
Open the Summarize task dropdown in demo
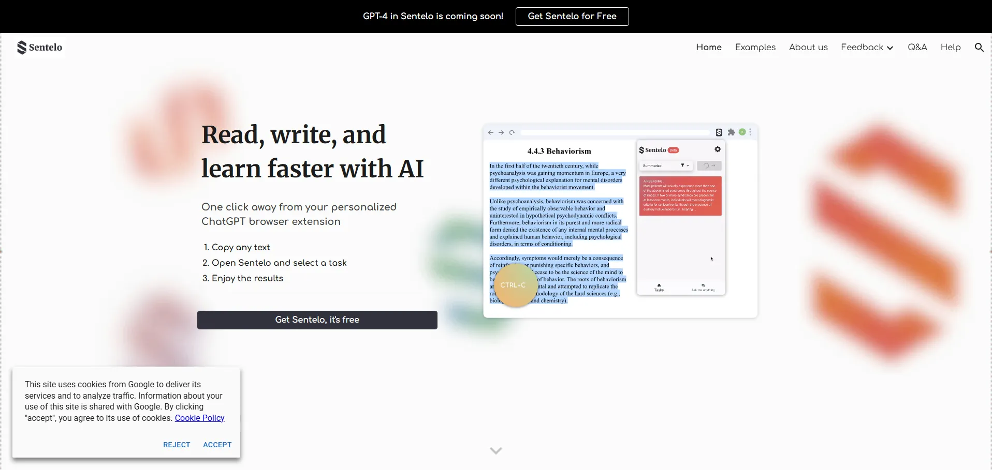click(x=666, y=165)
